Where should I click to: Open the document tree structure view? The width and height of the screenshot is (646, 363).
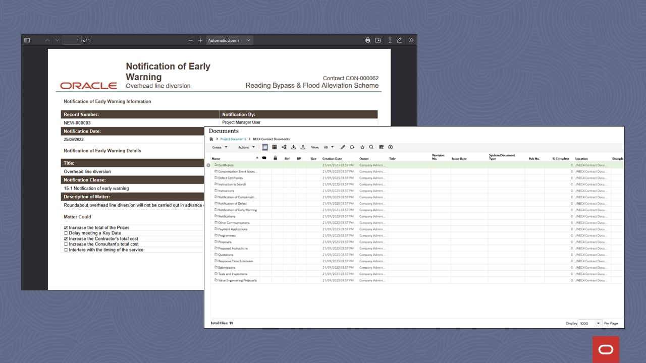(x=283, y=147)
